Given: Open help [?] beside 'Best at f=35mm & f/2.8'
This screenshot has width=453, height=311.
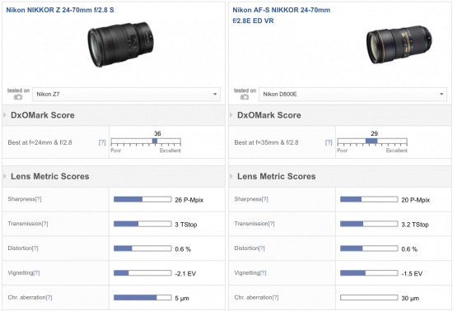Looking at the screenshot, I should (329, 142).
